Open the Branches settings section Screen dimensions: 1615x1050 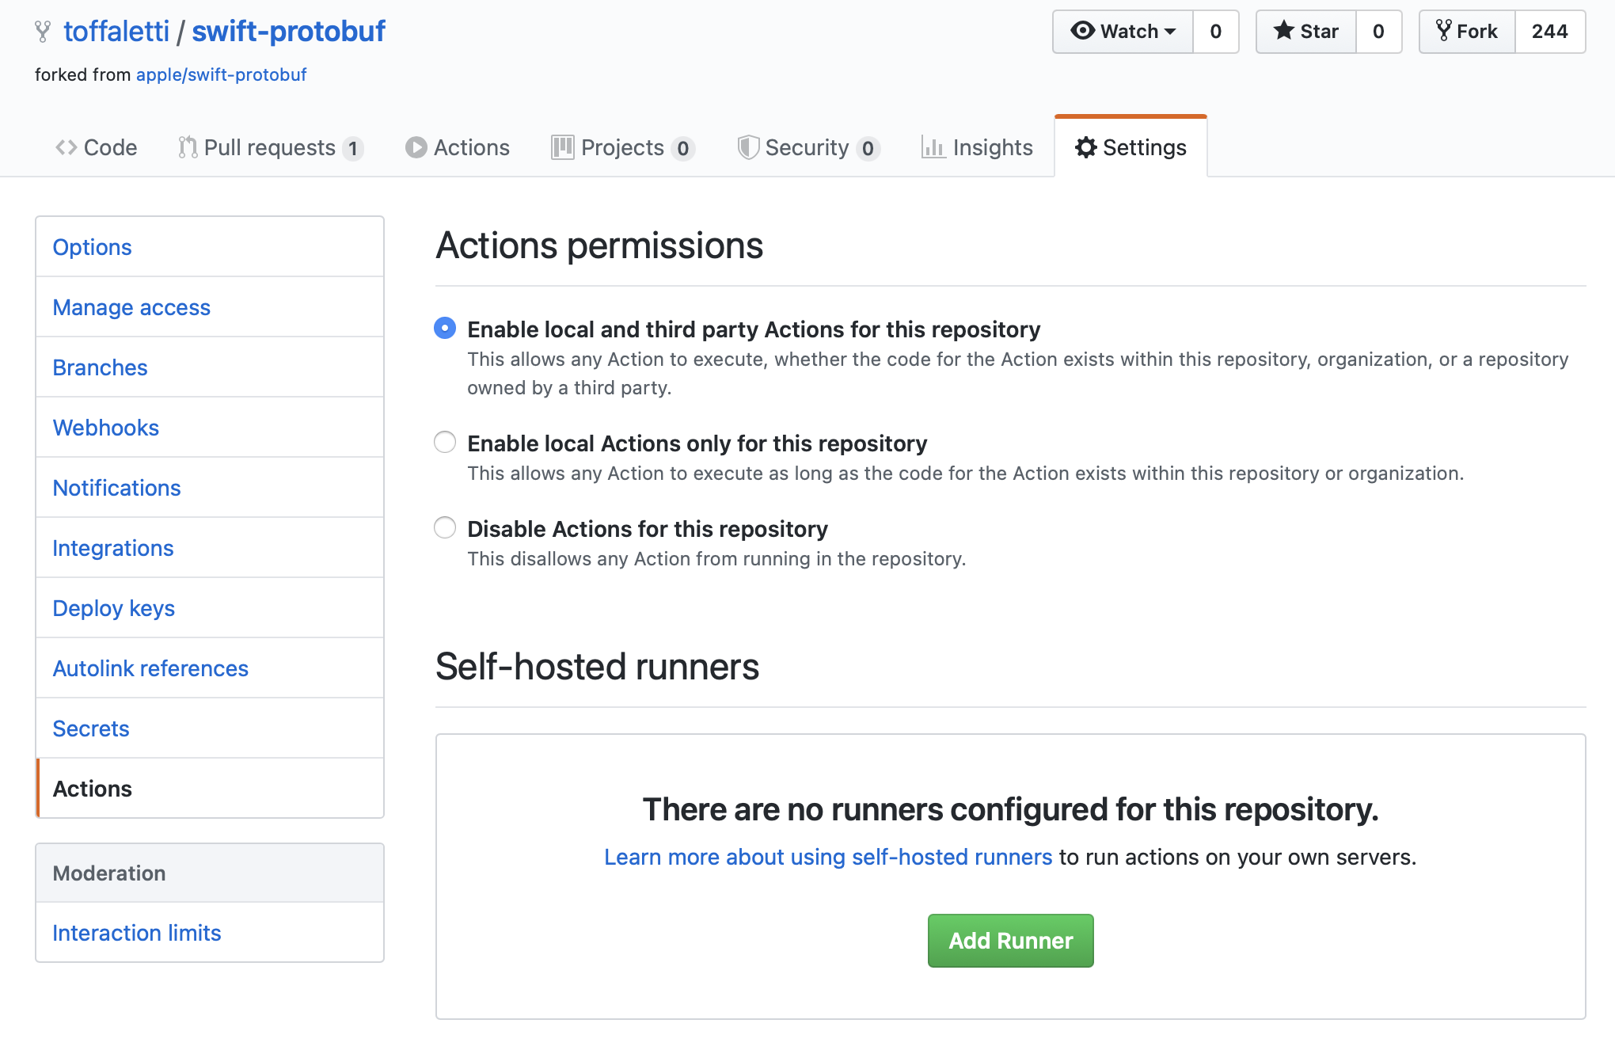click(99, 366)
